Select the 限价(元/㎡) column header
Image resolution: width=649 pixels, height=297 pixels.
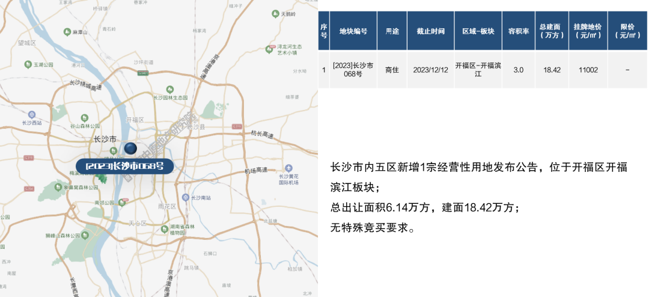[x=627, y=31]
